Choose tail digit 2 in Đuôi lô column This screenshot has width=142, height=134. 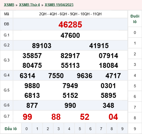pyautogui.click(x=135, y=54)
